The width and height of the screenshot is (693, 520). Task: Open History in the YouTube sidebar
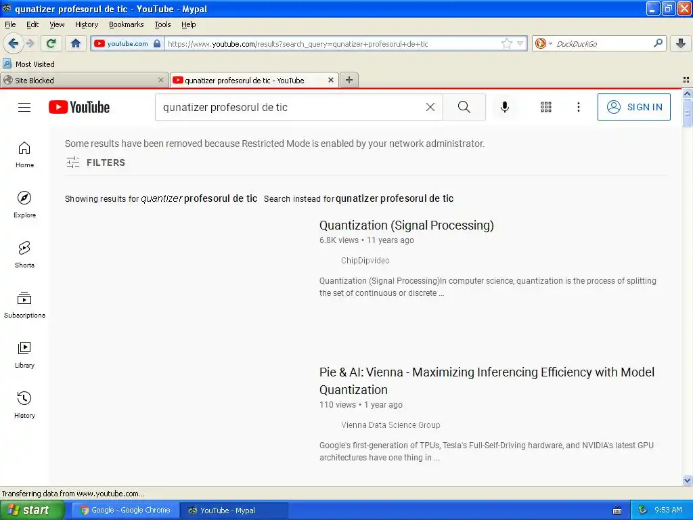[24, 405]
